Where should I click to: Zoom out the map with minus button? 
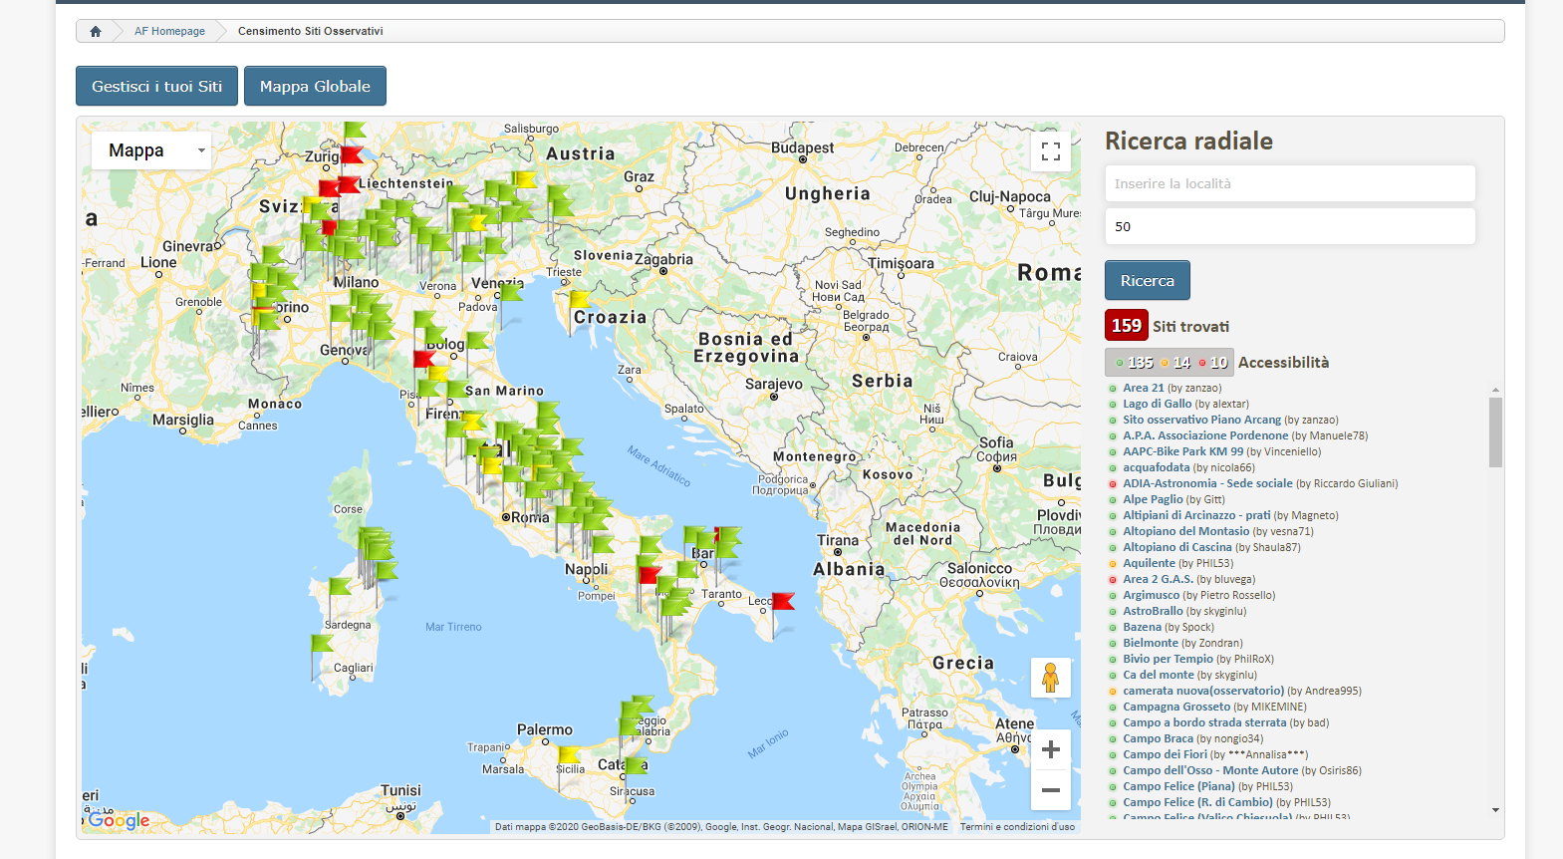point(1051,790)
